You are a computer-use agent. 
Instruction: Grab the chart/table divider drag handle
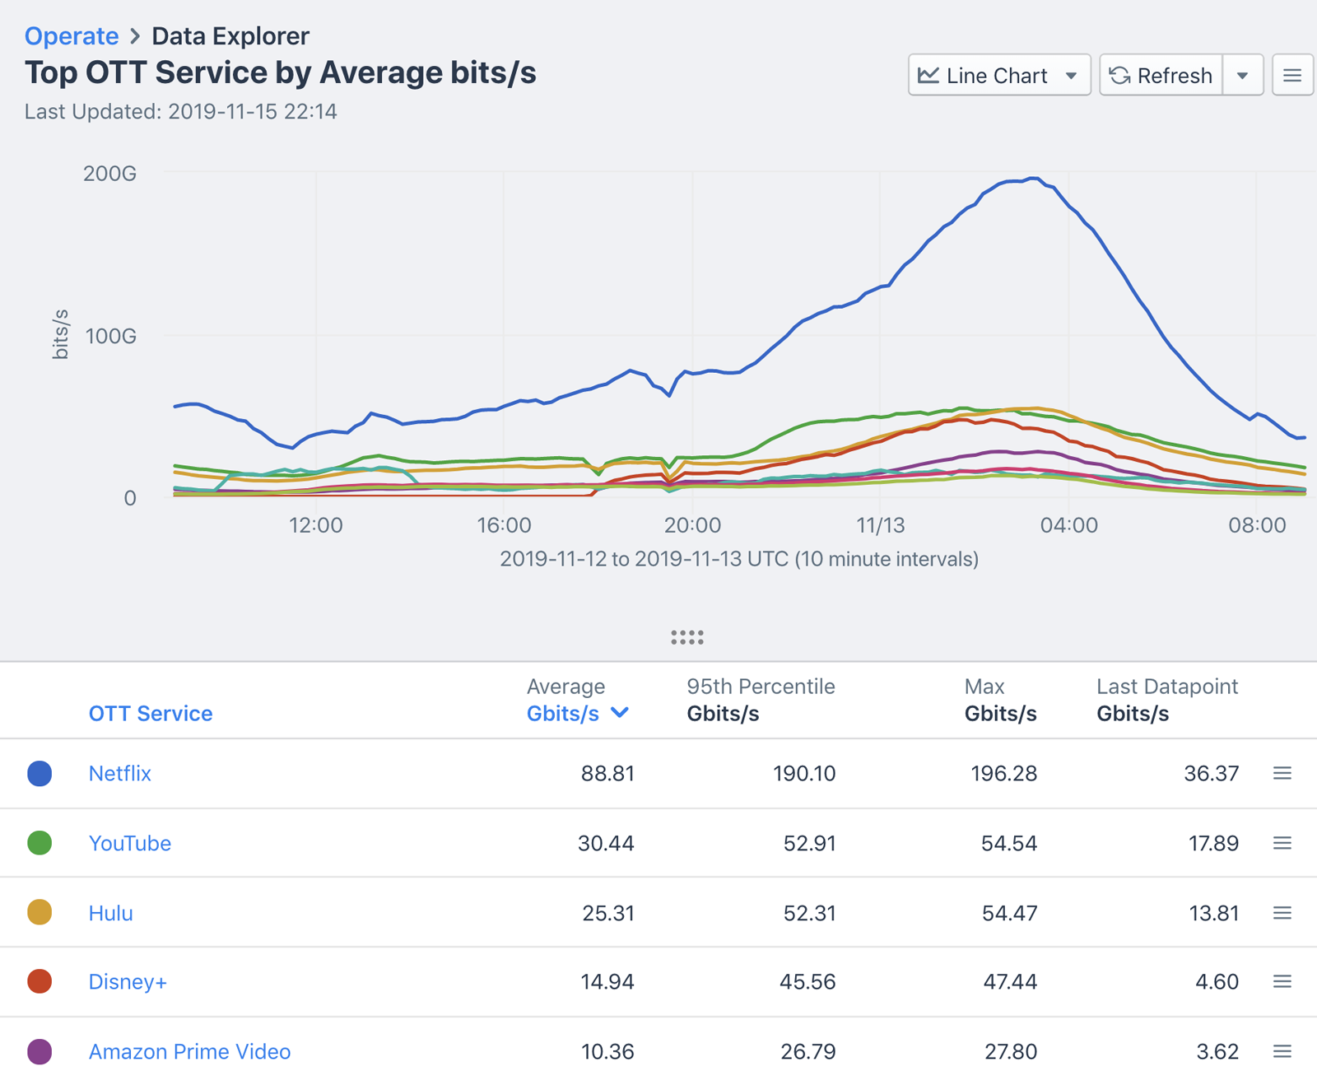[687, 637]
